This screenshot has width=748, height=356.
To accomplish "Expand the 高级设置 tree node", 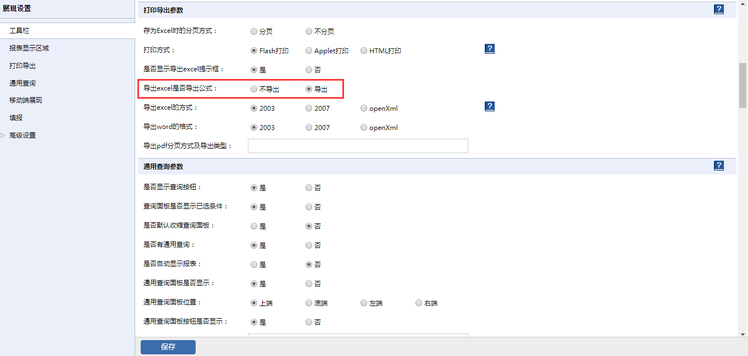I will (x=3, y=135).
